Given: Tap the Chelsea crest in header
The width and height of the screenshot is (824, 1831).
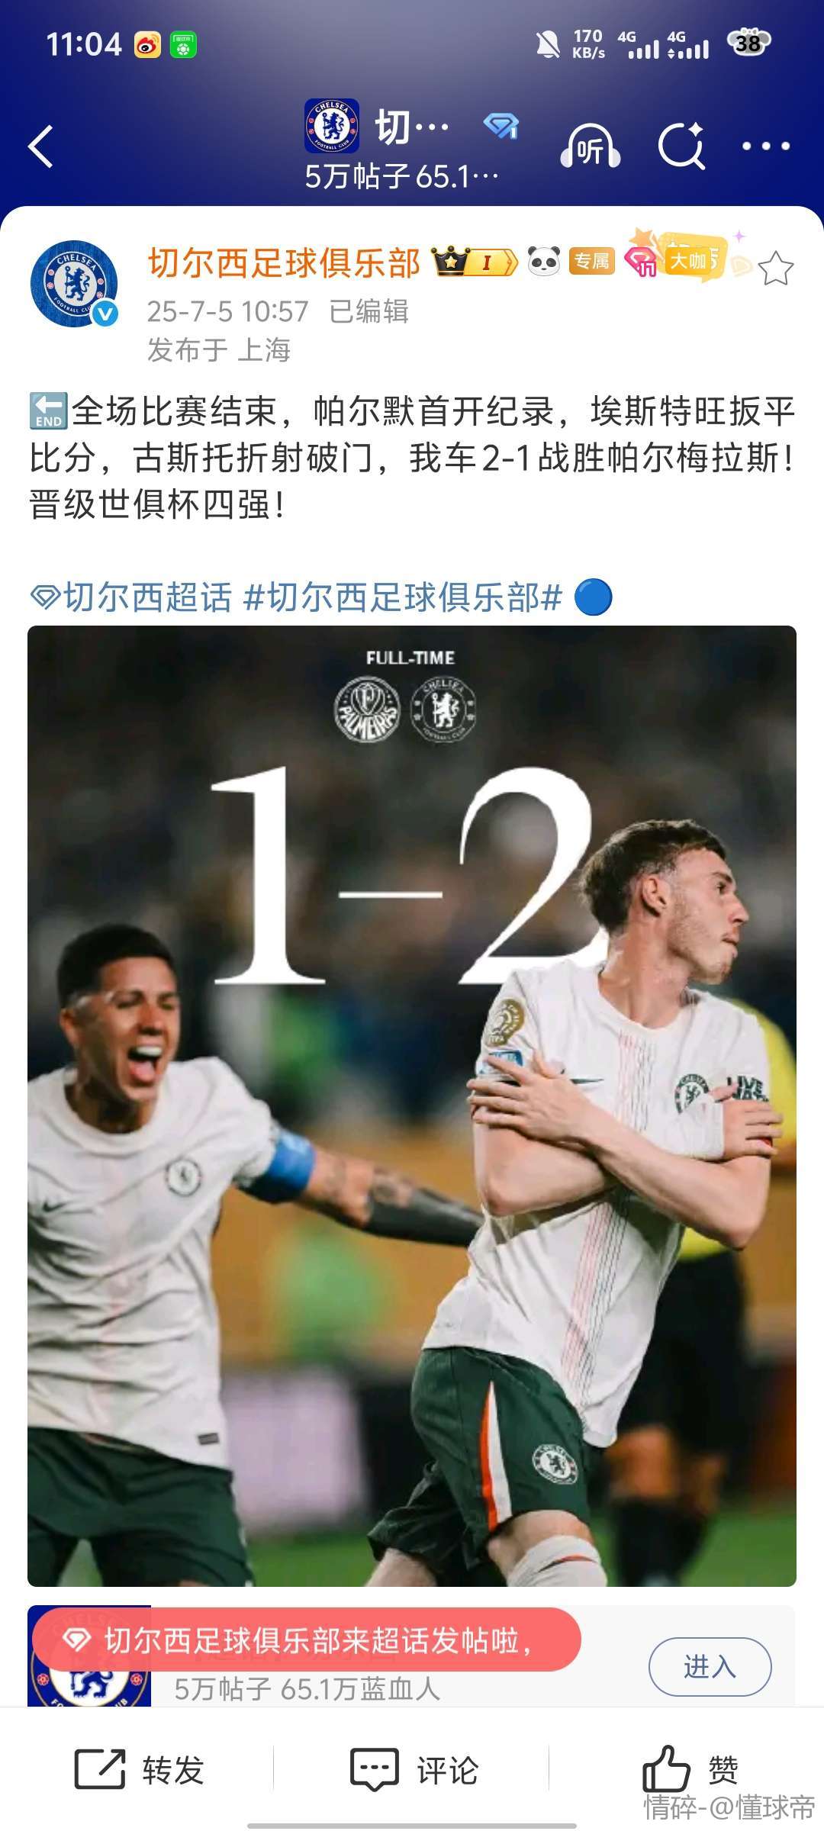Looking at the screenshot, I should (332, 126).
